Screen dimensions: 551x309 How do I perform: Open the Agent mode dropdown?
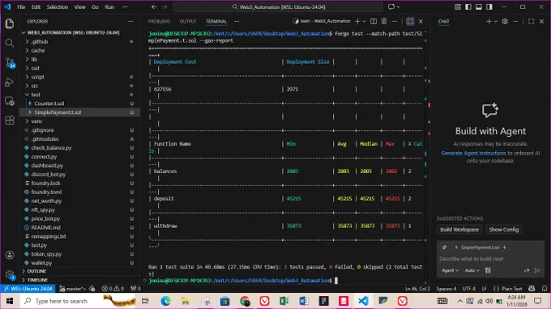click(x=451, y=270)
